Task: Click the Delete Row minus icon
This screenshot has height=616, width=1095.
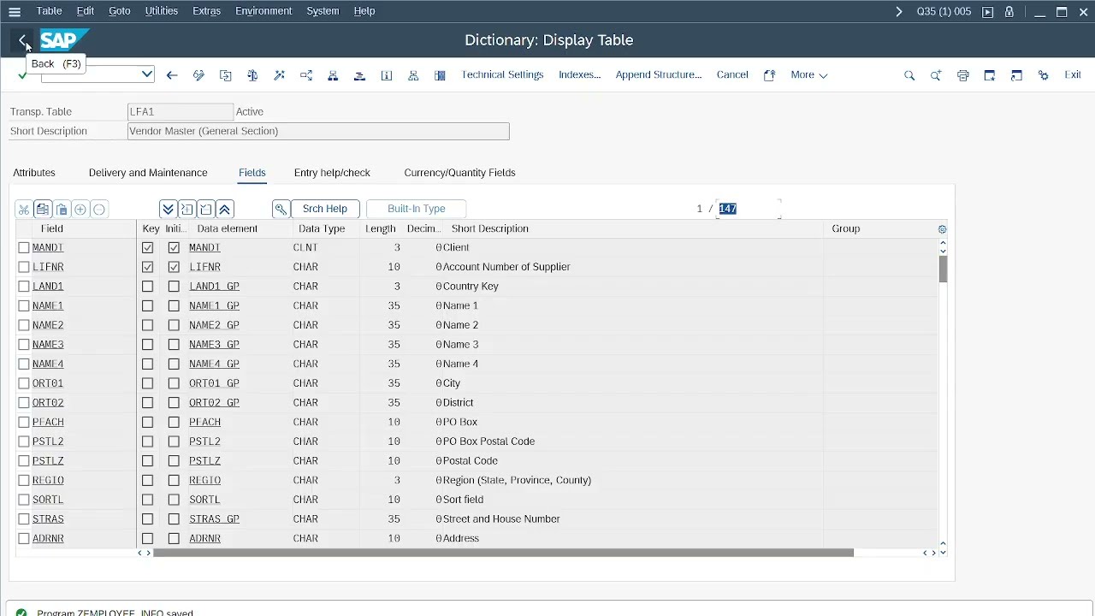Action: pyautogui.click(x=99, y=210)
